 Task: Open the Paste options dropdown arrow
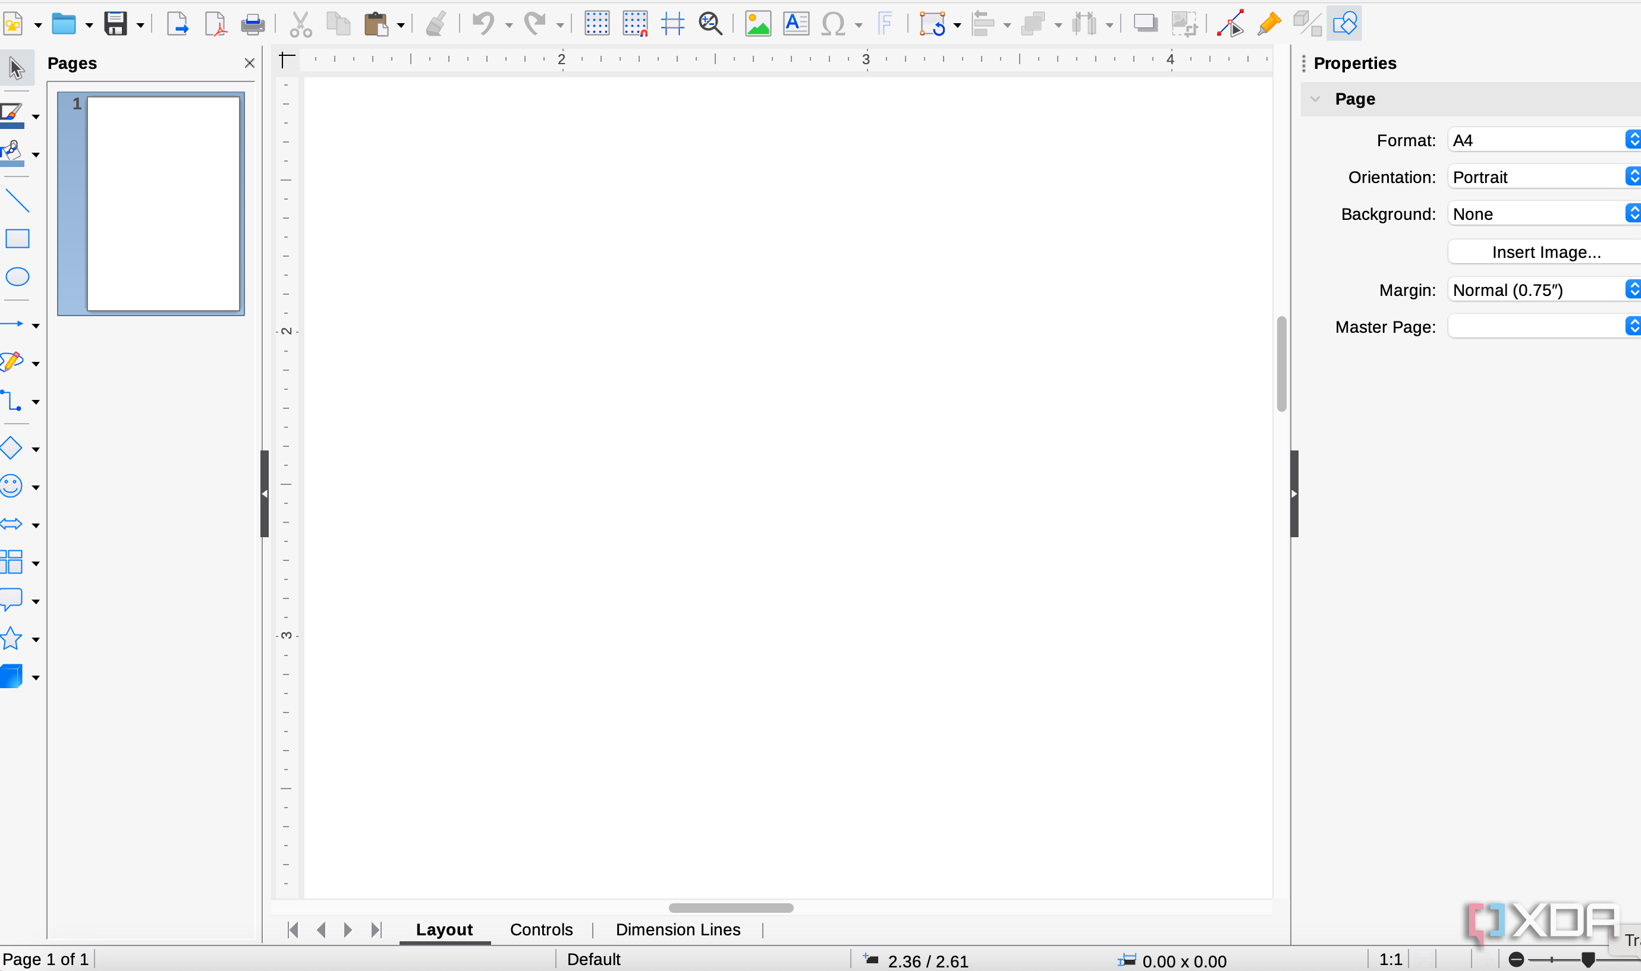tap(401, 26)
